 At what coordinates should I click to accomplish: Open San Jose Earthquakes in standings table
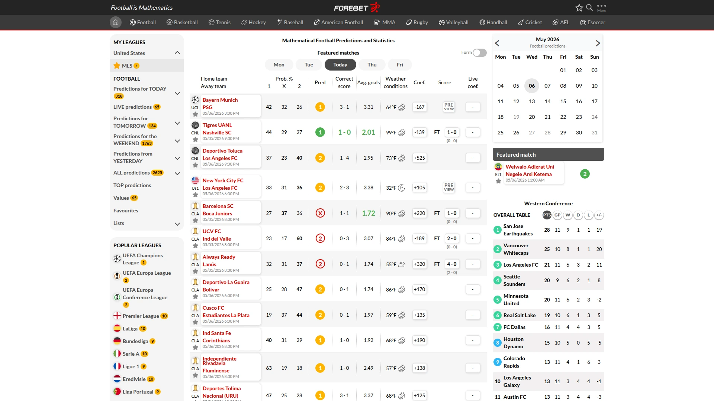(x=518, y=230)
